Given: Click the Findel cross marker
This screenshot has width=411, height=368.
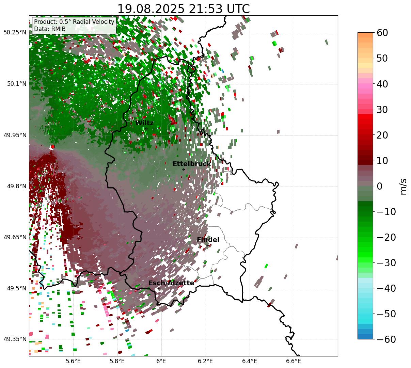Looking at the screenshot, I should pos(208,245).
